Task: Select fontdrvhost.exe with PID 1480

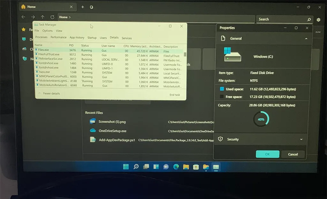Action: (x=108, y=64)
